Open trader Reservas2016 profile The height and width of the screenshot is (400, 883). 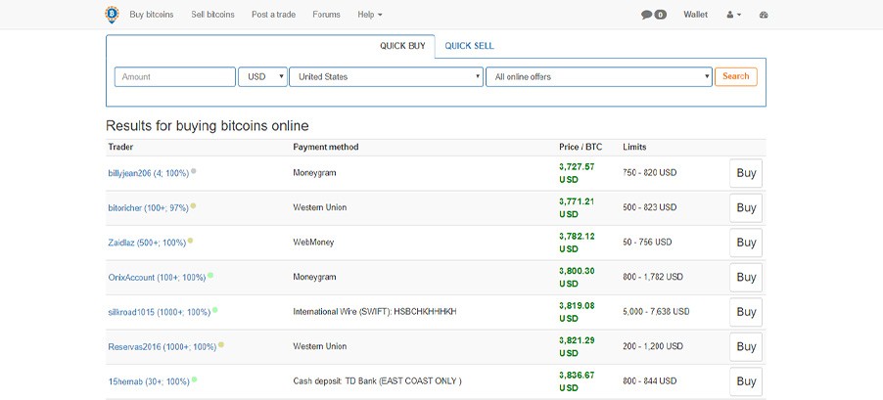click(163, 347)
